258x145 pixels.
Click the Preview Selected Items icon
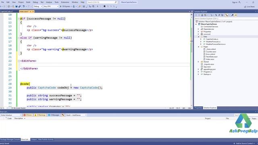(235, 15)
